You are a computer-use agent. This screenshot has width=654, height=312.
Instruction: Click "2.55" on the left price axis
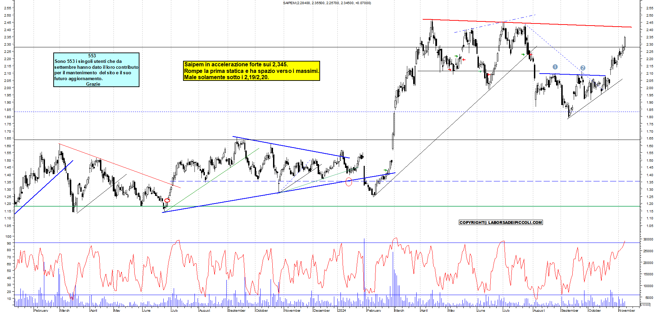coord(7,8)
